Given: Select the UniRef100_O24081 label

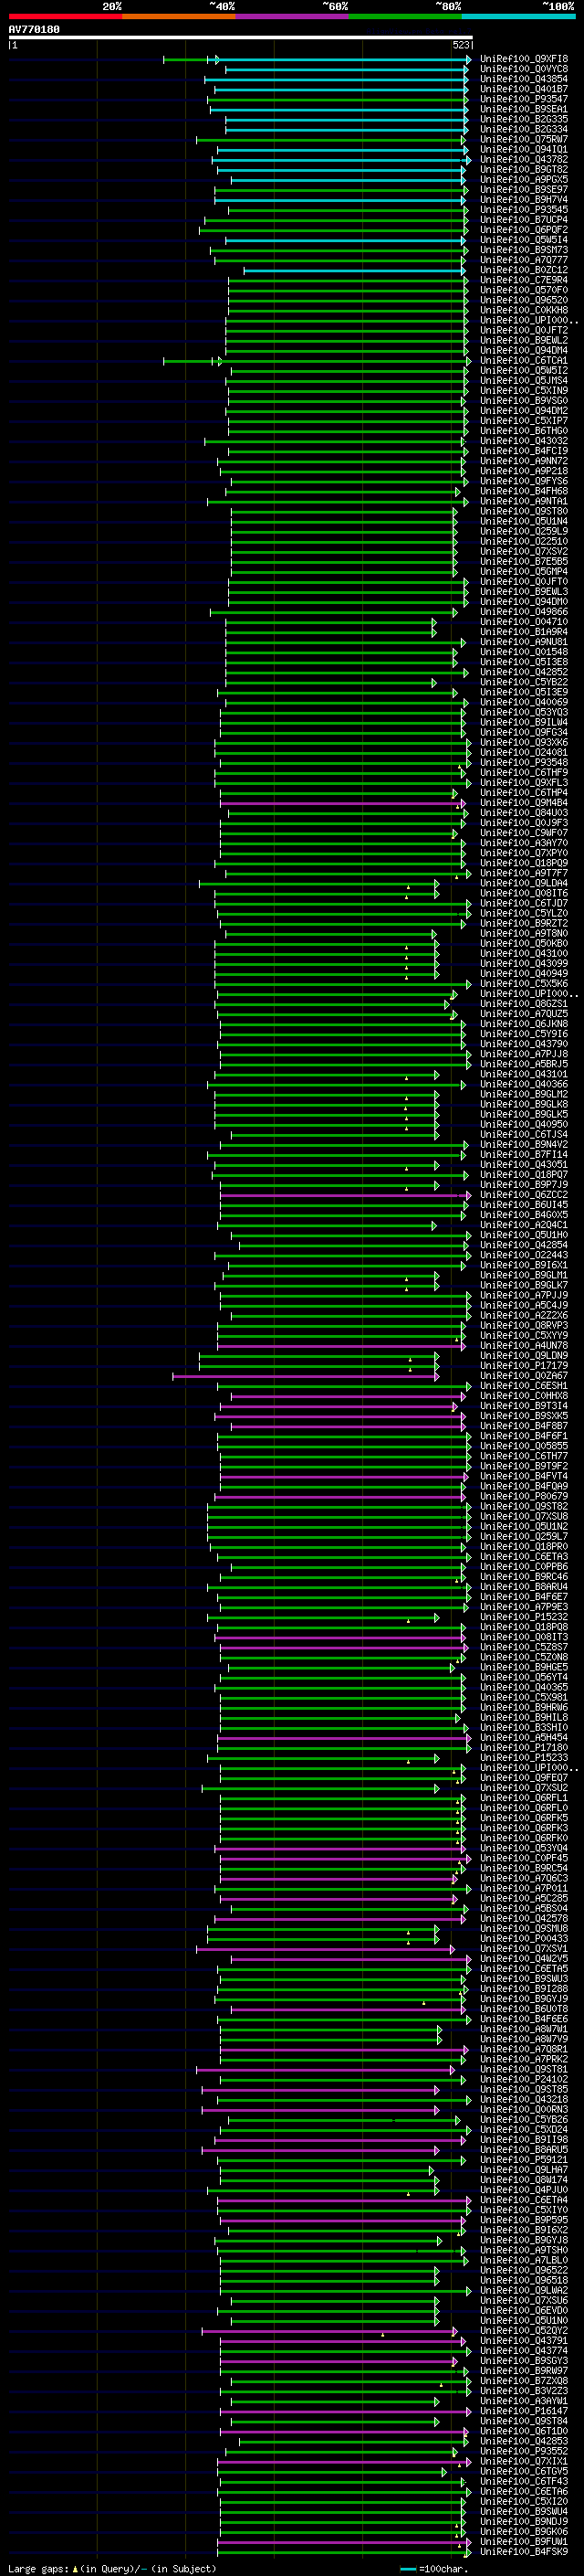Looking at the screenshot, I should pyautogui.click(x=523, y=752).
